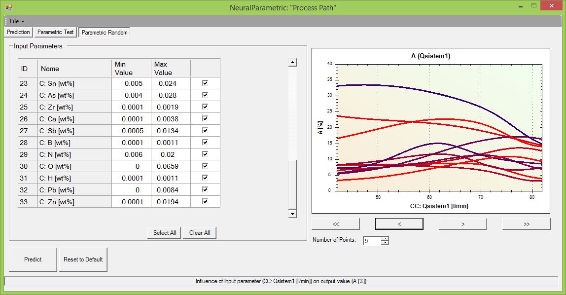Viewport: 566px width, 295px height.
Task: Jump to last chart with >> button
Action: coord(526,224)
